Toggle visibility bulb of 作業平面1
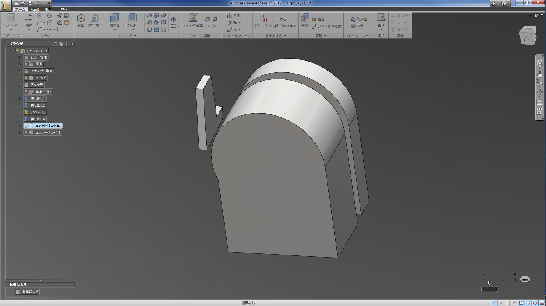This screenshot has width=546, height=306. 26,92
